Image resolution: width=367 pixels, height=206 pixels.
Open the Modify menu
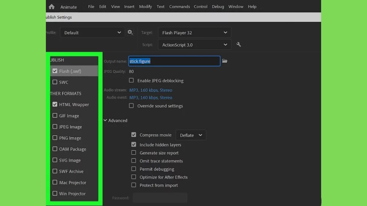click(146, 6)
